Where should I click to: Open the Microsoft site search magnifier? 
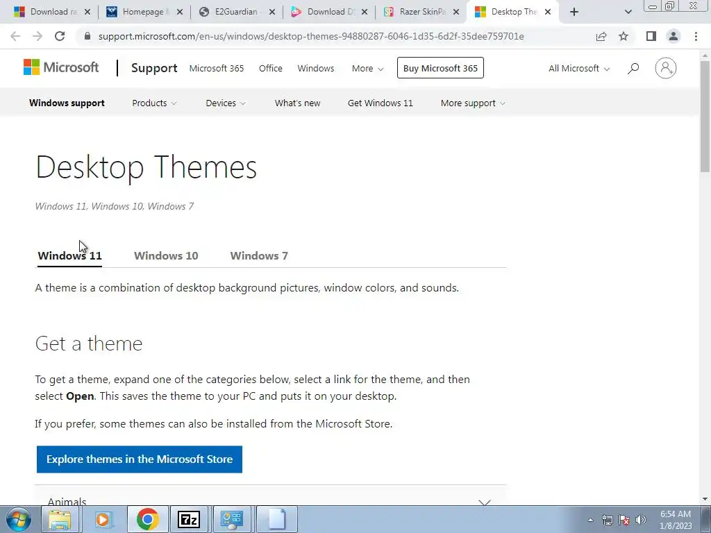coord(633,69)
